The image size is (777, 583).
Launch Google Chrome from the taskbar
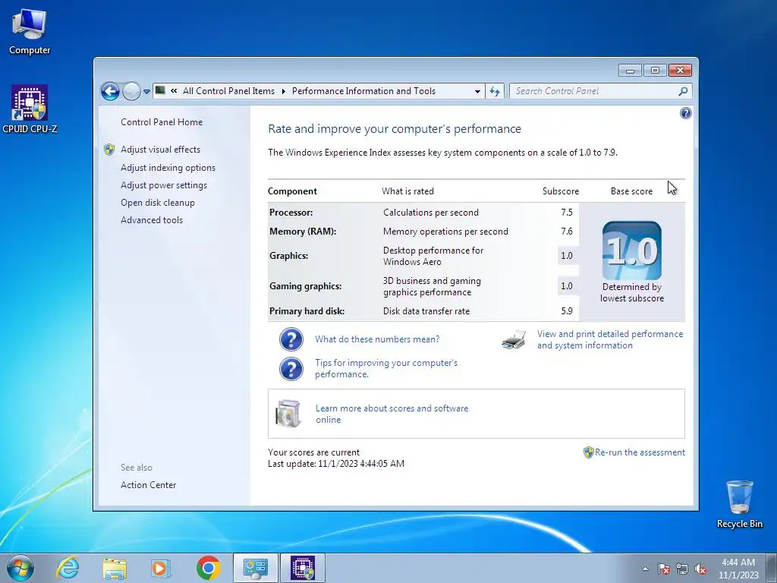208,568
